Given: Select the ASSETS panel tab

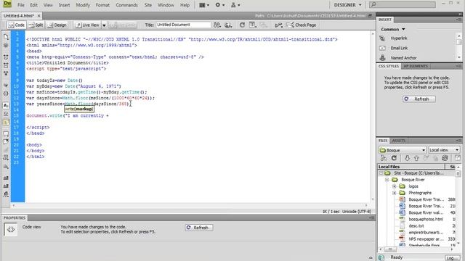Looking at the screenshot, I should pos(399,141).
